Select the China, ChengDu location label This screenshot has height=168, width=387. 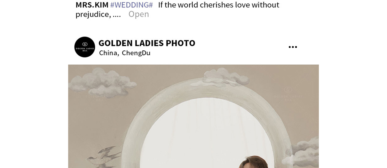pos(125,53)
